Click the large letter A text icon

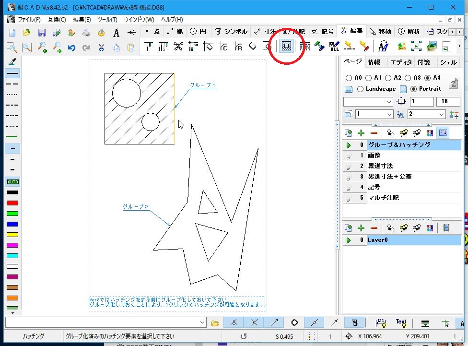(116, 32)
